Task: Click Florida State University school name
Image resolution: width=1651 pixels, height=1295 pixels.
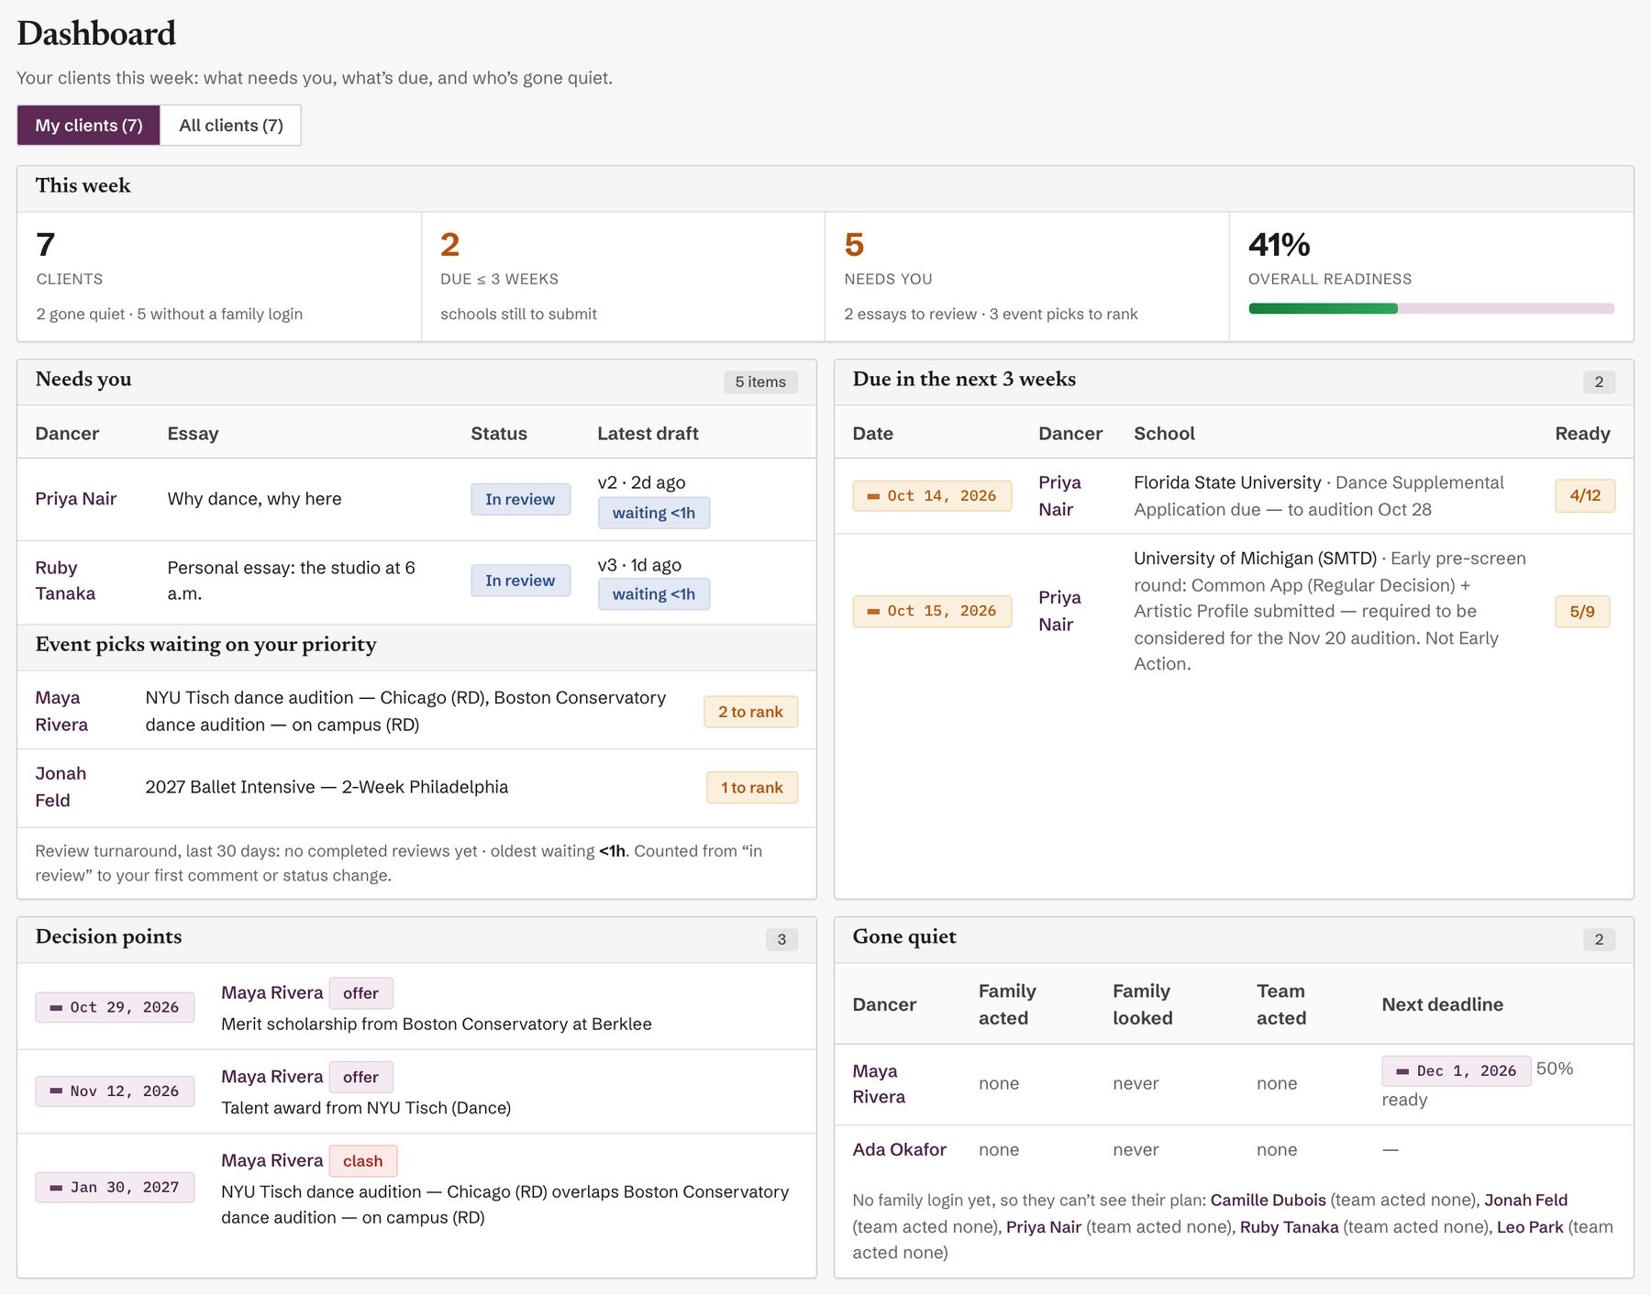Action: (1227, 482)
